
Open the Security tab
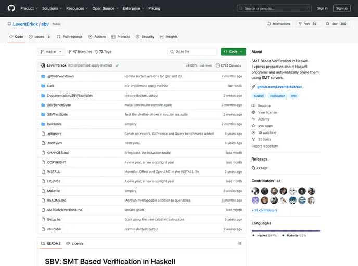(145, 37)
